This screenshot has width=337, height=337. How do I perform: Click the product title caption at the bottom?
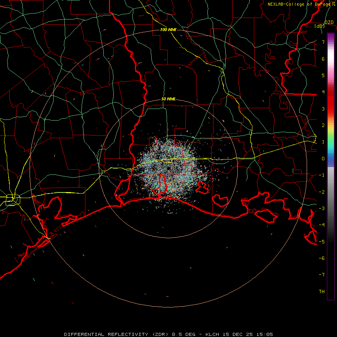tap(168, 334)
